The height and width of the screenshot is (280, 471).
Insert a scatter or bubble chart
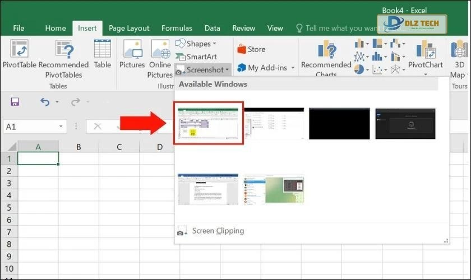380,69
